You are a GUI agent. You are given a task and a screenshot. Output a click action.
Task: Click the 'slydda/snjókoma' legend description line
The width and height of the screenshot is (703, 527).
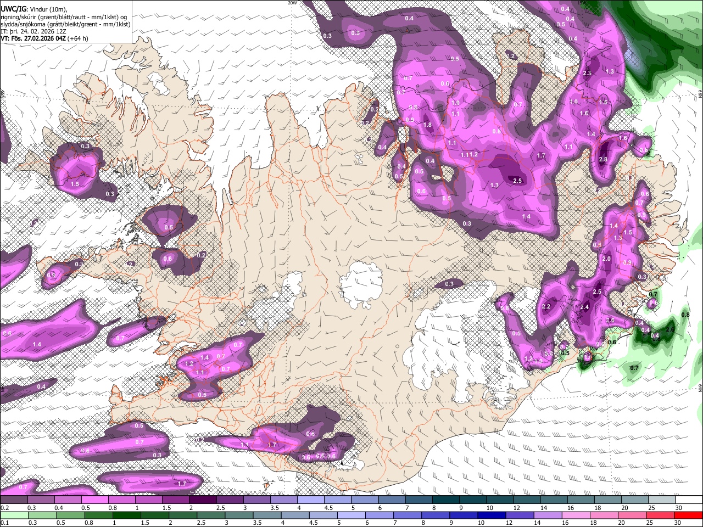coord(65,24)
